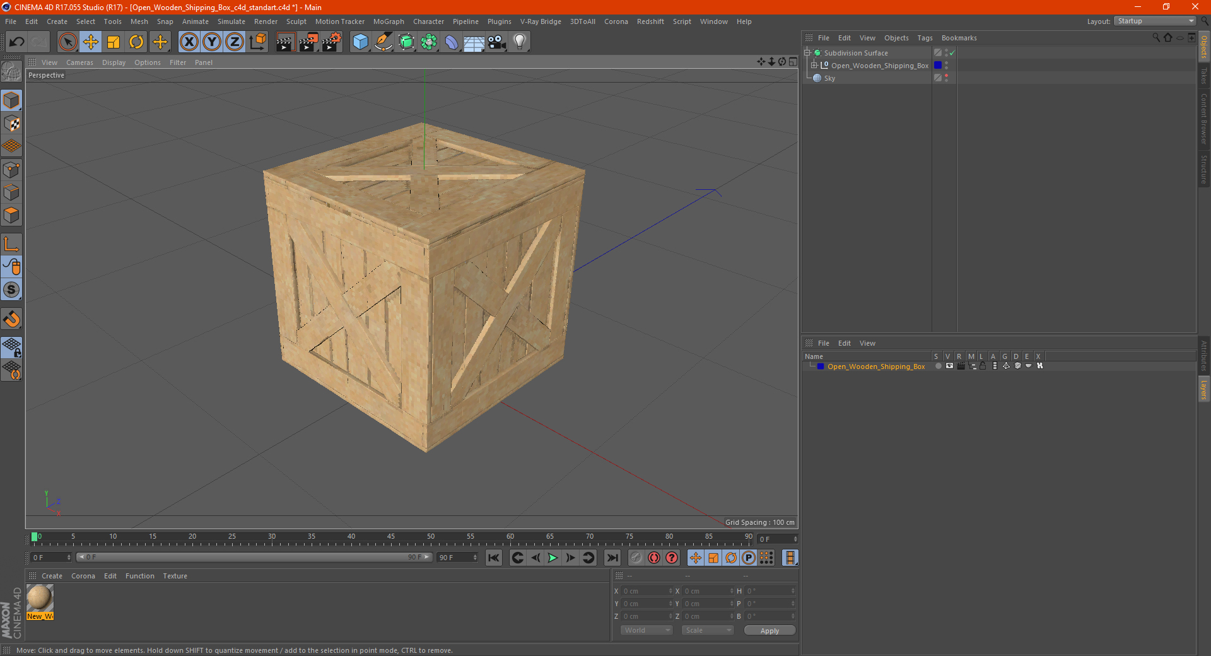Image resolution: width=1211 pixels, height=656 pixels.
Task: Toggle Subdivision Surface green enable checkmark
Action: tap(952, 53)
